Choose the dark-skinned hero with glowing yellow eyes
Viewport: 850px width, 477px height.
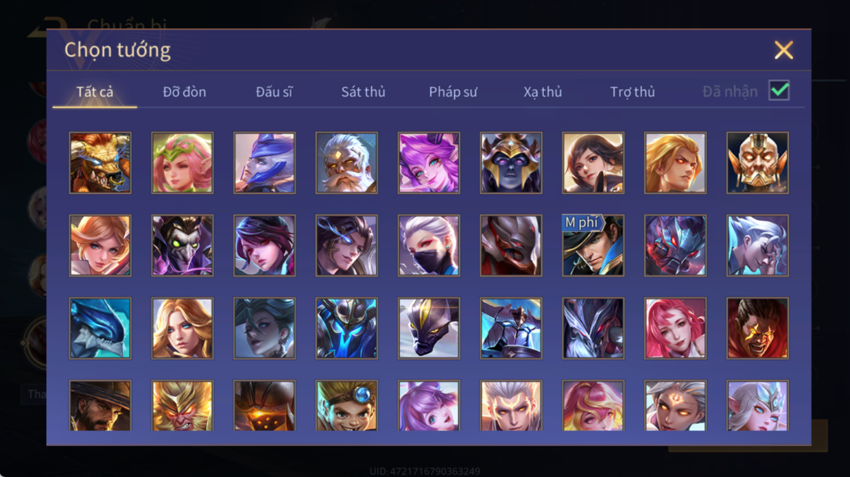click(757, 328)
